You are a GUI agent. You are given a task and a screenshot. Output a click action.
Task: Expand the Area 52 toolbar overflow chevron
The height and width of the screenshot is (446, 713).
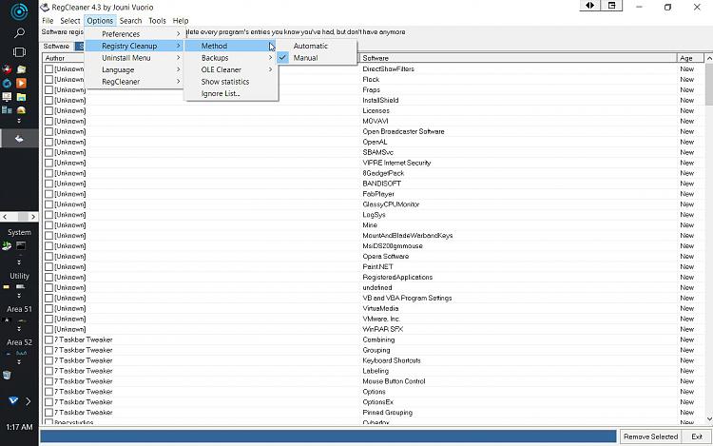pos(19,362)
